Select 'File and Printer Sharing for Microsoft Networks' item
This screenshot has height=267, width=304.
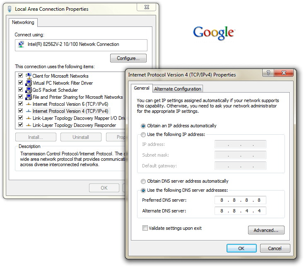point(77,97)
